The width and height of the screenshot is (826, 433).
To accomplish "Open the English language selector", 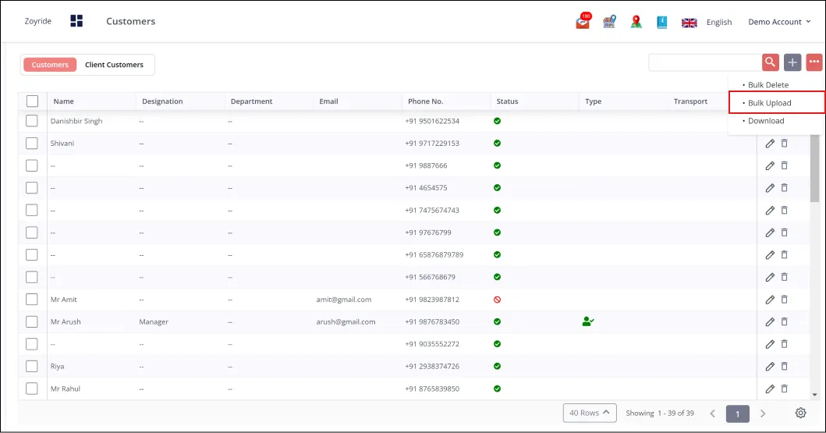I will click(719, 22).
